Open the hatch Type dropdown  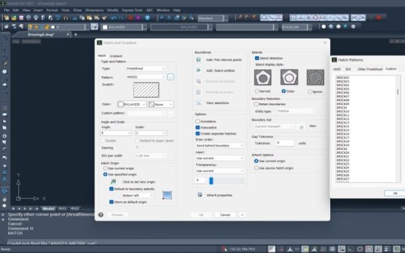[x=146, y=68]
